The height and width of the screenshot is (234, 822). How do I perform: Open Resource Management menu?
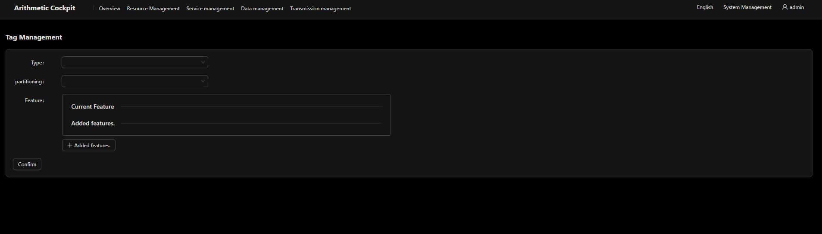153,9
